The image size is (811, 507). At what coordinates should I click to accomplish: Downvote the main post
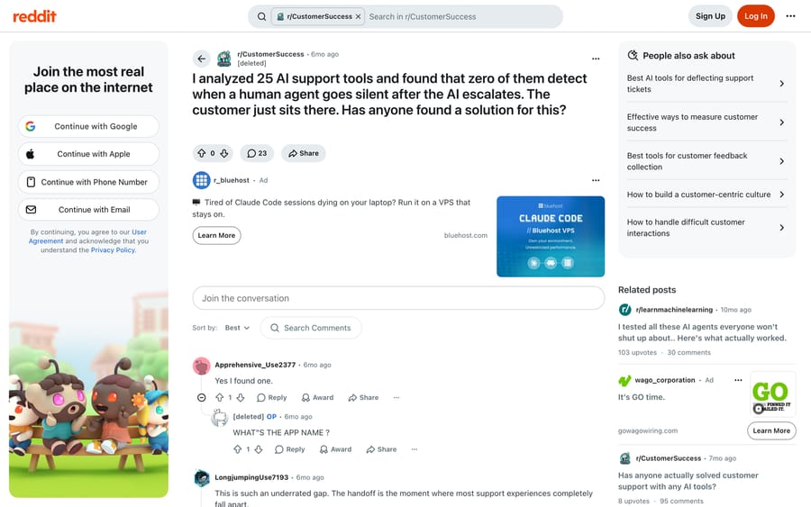point(224,153)
